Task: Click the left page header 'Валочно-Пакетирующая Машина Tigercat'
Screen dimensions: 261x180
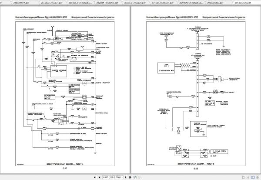Action: tap(34, 17)
